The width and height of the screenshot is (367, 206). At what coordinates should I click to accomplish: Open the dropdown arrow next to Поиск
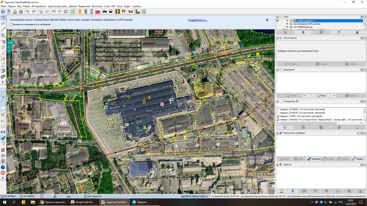[334, 96]
